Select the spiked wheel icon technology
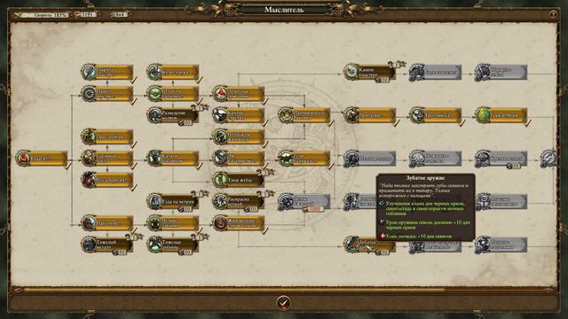Screen dimensions: 568x319 click(89, 94)
